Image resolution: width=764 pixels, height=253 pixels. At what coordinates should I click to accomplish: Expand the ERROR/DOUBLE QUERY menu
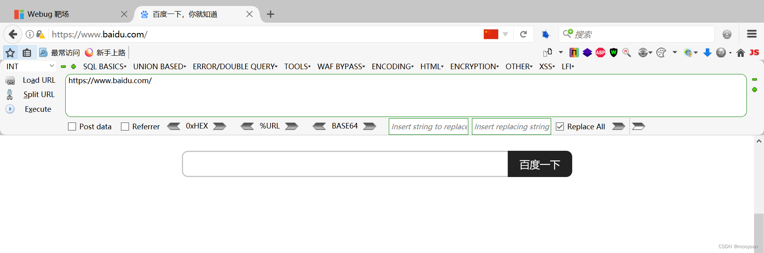click(235, 66)
